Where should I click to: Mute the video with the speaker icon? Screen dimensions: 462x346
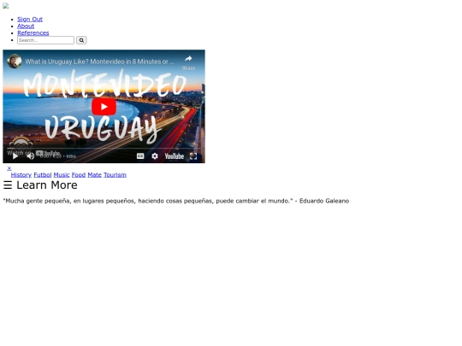(x=30, y=156)
